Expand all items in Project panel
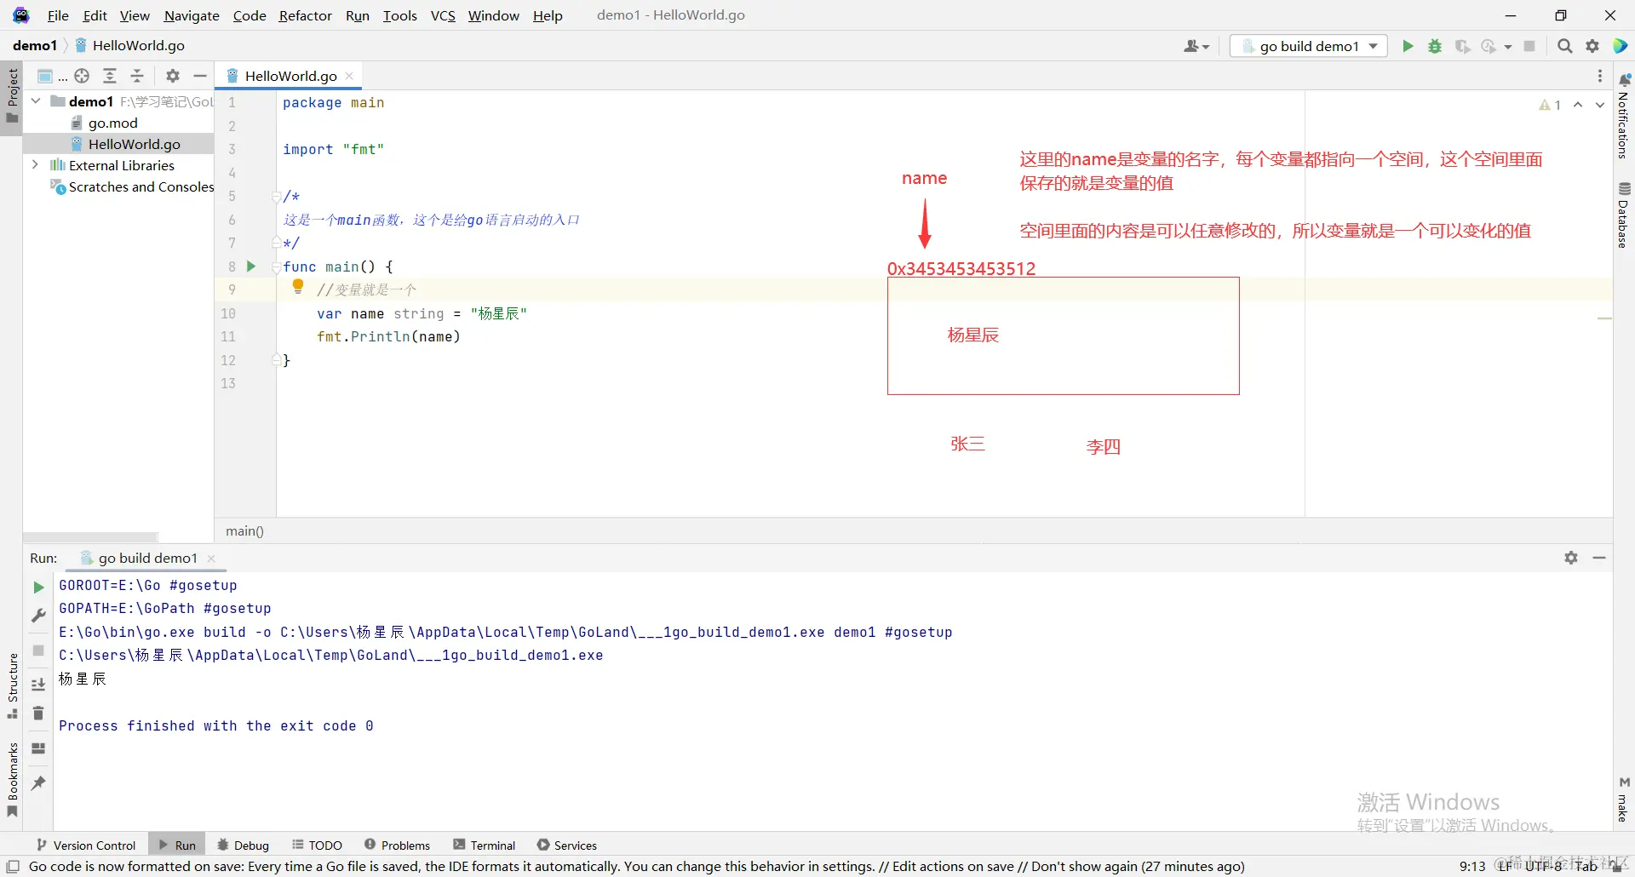The image size is (1635, 877). click(x=110, y=76)
